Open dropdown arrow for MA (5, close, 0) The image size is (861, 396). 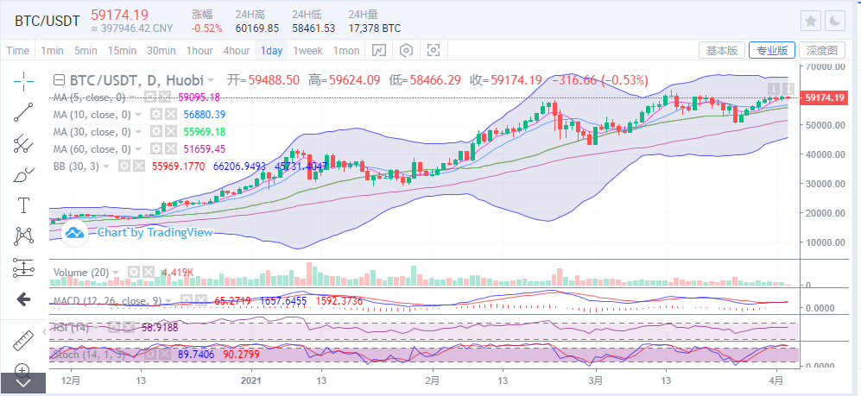[x=130, y=97]
